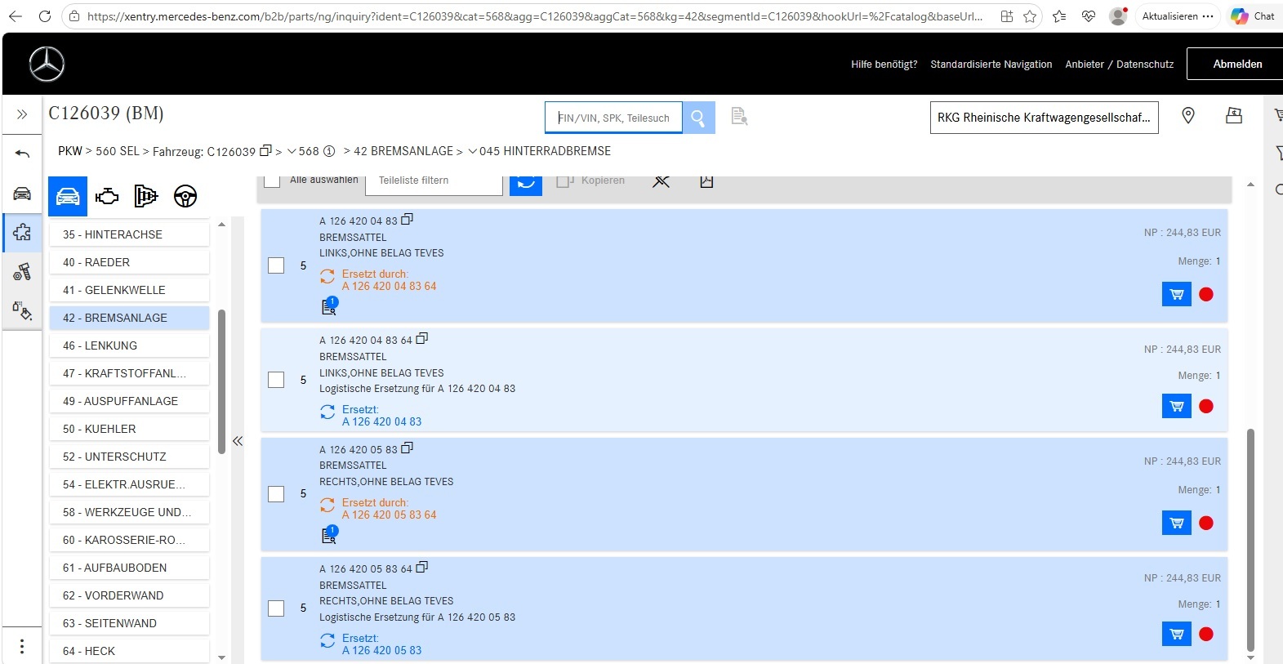Click the back arrow sidebar icon
The width and height of the screenshot is (1283, 664).
tap(22, 154)
